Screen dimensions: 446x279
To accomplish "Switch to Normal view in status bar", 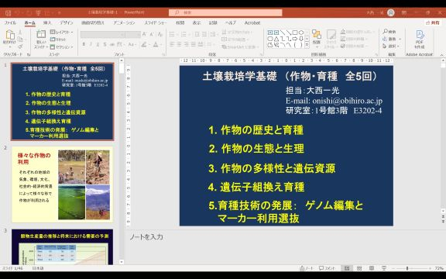I will (347, 268).
